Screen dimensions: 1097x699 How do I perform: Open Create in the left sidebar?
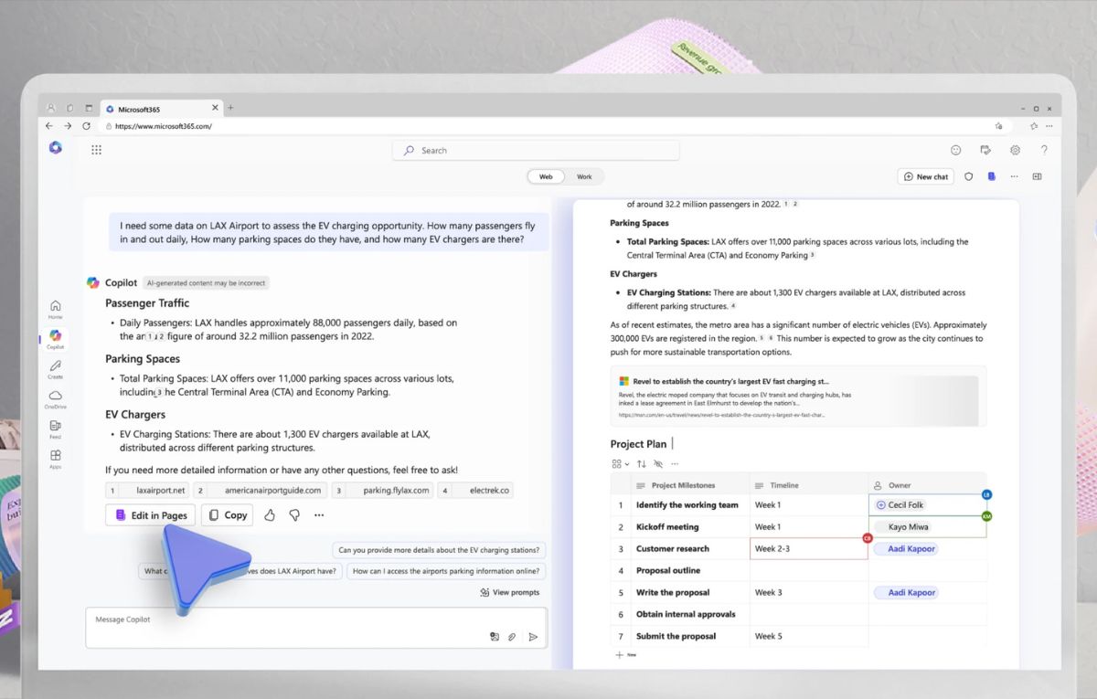[x=55, y=368]
